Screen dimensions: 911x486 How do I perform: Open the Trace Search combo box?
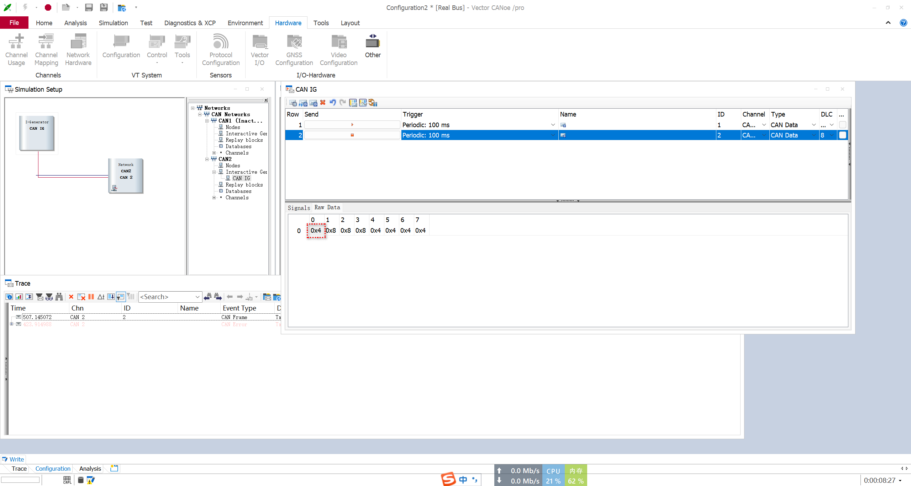[198, 297]
